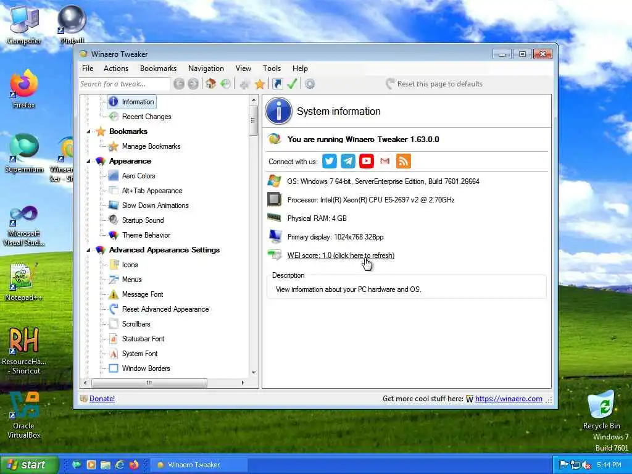This screenshot has width=632, height=474.
Task: Click the Action Center flag tray icon
Action: pos(564,465)
